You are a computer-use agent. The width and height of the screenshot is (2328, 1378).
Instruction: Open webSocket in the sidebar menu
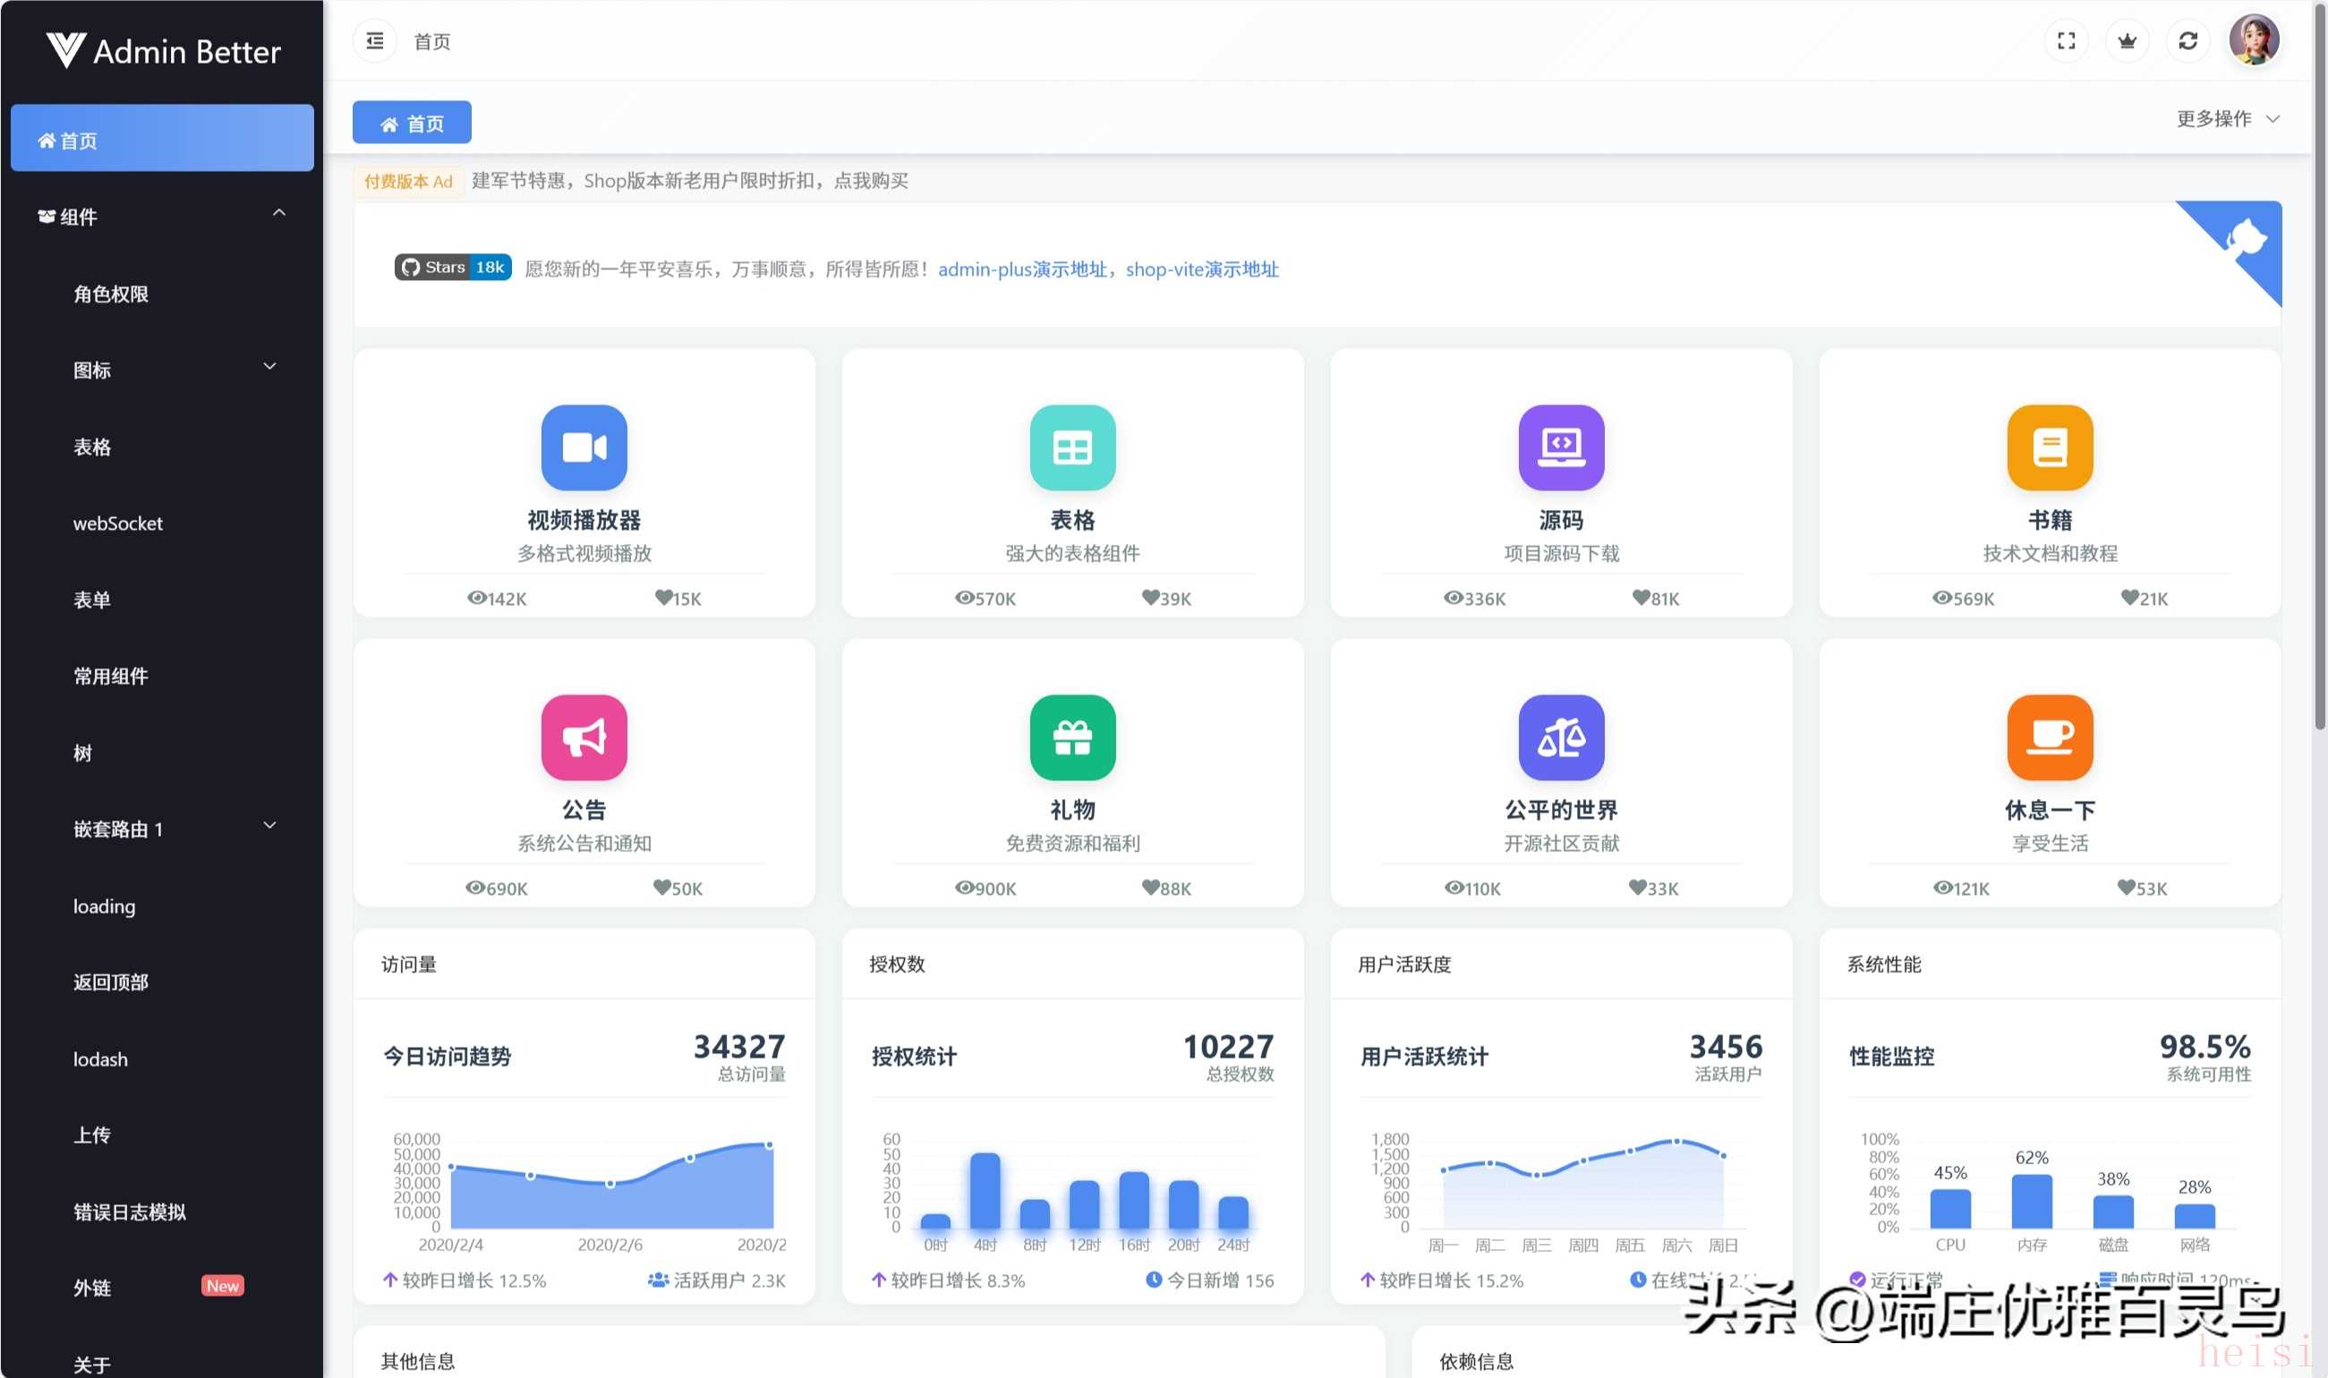pos(118,523)
